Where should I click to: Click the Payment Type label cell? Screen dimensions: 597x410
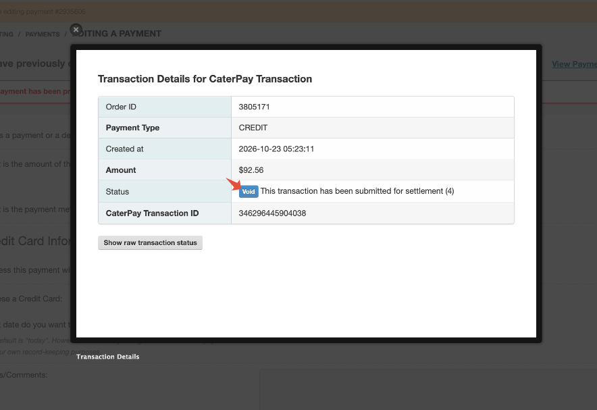pyautogui.click(x=165, y=128)
